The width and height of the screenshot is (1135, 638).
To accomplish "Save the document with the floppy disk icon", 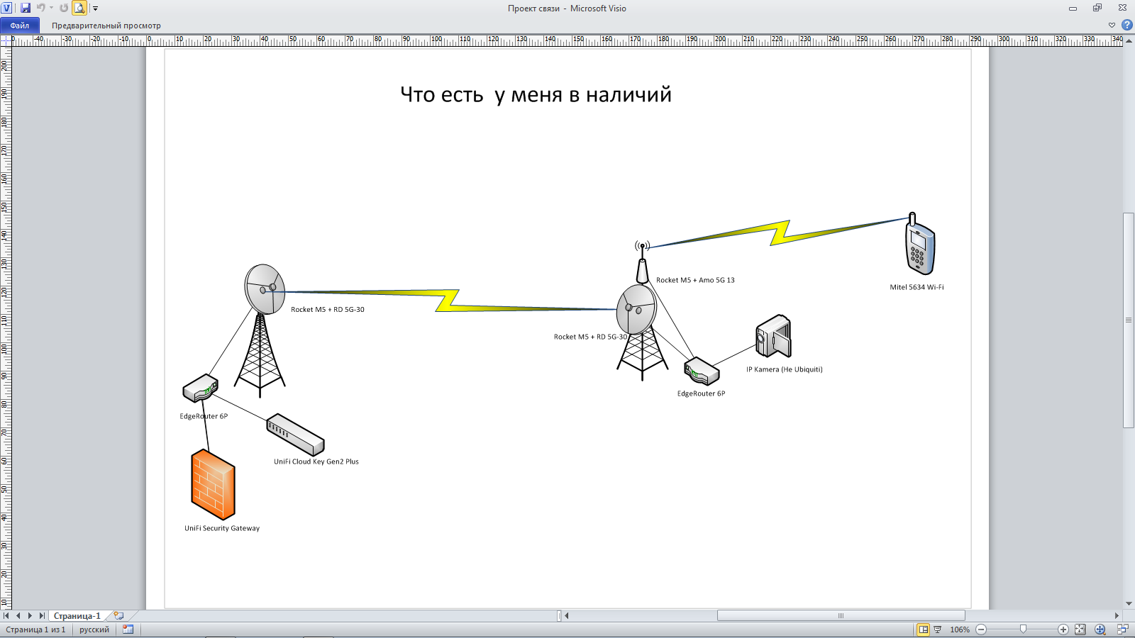I will [x=26, y=8].
